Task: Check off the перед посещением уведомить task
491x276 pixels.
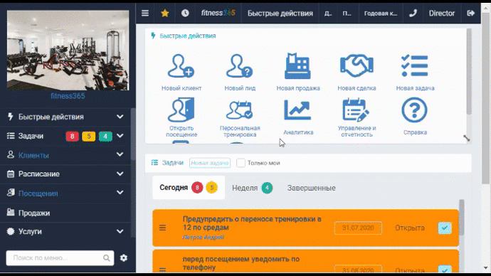Action: (445, 269)
